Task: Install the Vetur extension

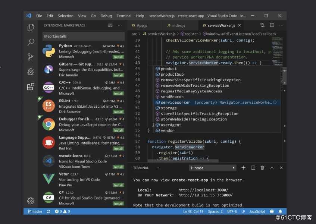Action: 118,185
